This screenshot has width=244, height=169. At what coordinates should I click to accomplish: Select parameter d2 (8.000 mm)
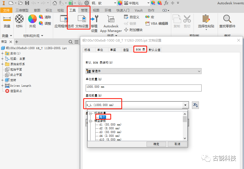[x=110, y=128]
